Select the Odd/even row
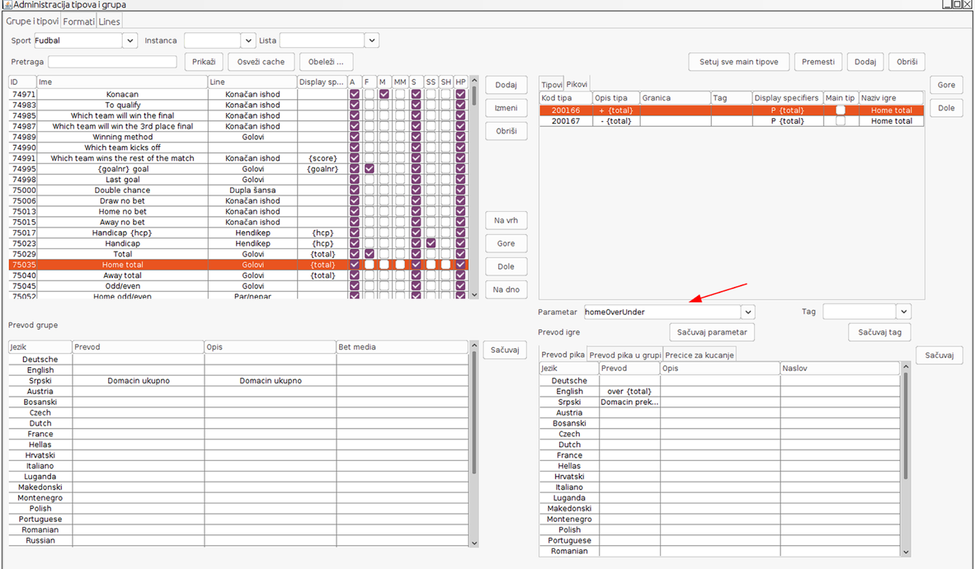The image size is (975, 569). 238,286
